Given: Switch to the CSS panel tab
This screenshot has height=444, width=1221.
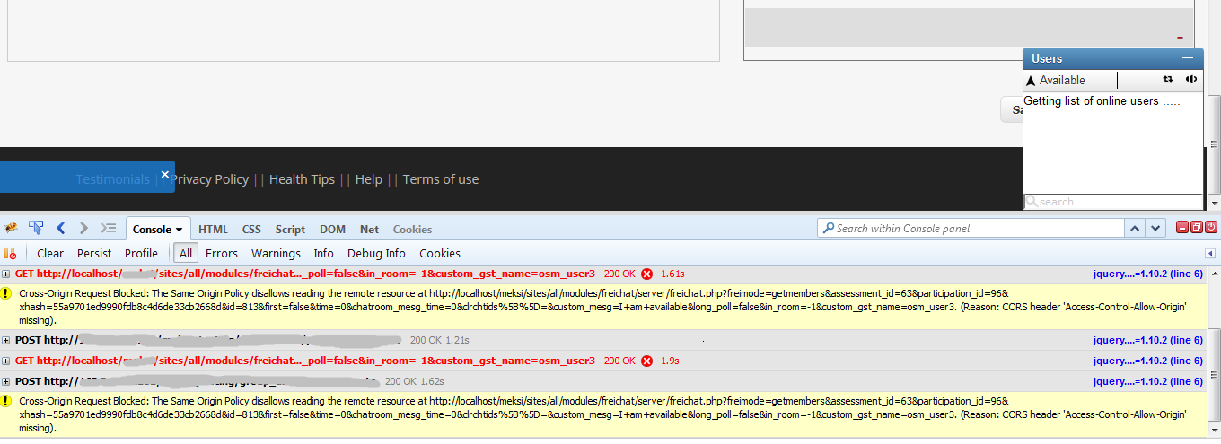Looking at the screenshot, I should [x=251, y=230].
